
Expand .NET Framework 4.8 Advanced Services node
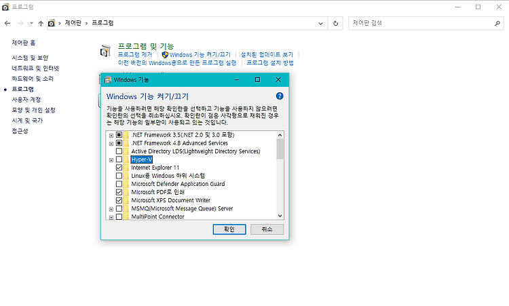point(111,143)
